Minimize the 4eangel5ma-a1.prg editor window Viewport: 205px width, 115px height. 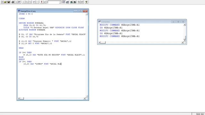click(x=76, y=11)
